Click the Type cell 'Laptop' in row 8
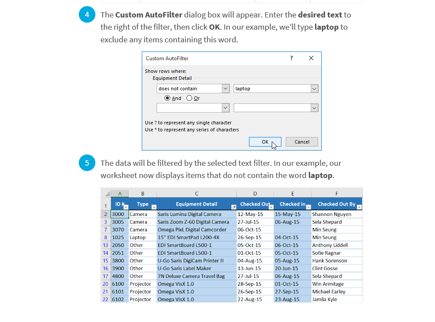 (143, 237)
